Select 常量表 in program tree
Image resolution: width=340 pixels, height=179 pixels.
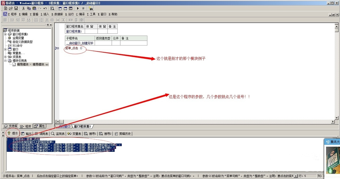[x=18, y=53]
